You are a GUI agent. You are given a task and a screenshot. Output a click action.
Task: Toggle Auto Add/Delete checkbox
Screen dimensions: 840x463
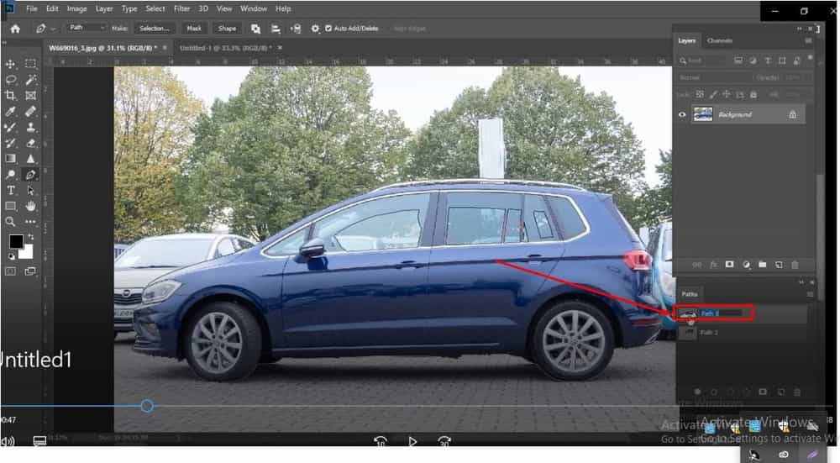coord(328,29)
